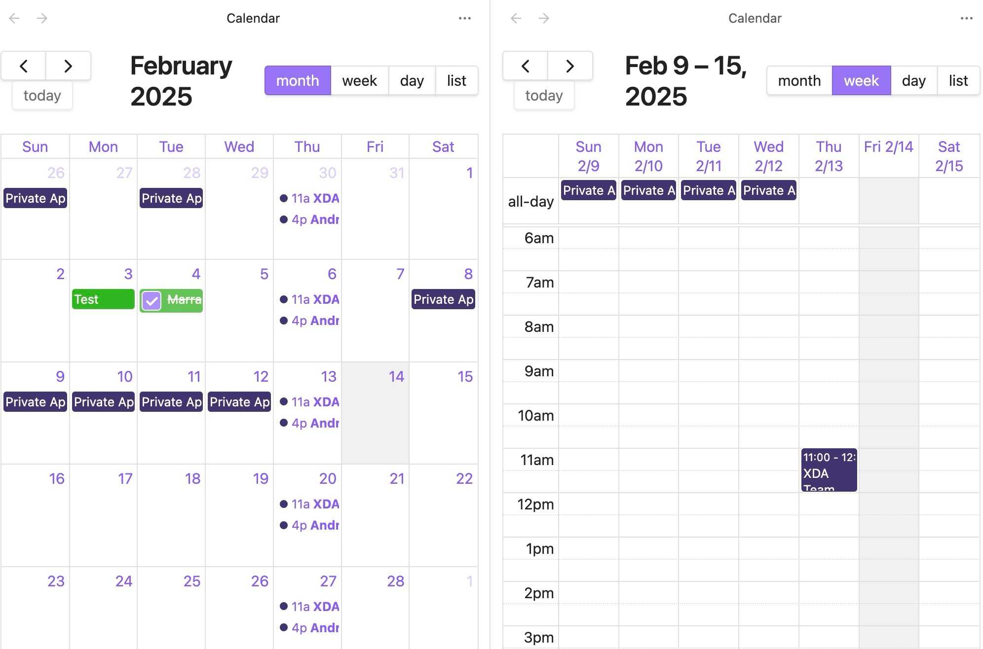Uncheck the completed Marra task checkbox
Screen dimensions: 983x649
pos(151,300)
